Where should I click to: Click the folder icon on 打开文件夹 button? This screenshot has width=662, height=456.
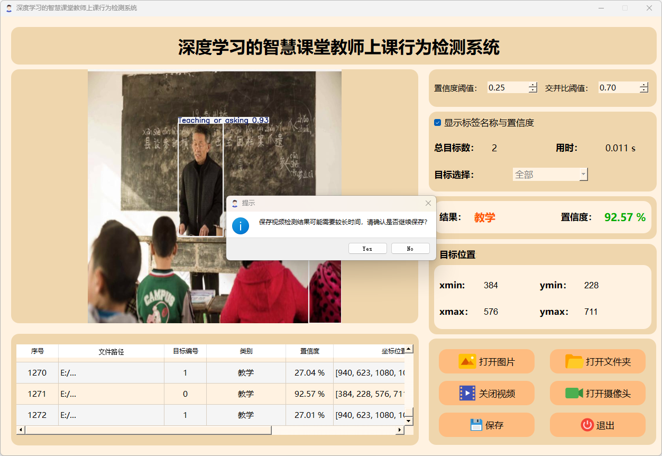[574, 362]
